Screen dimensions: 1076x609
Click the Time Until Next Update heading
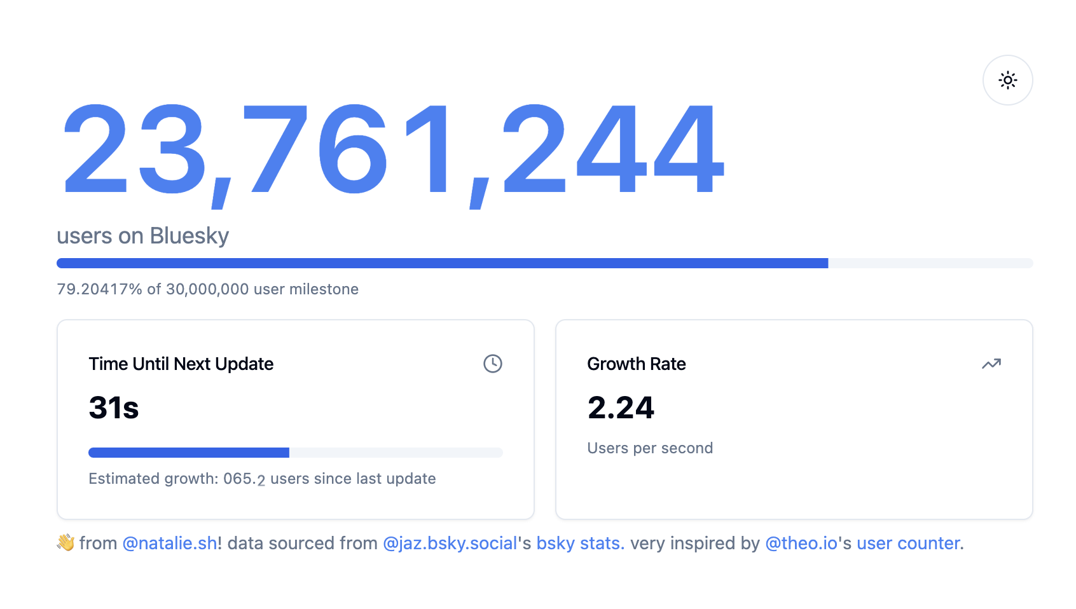(x=181, y=364)
